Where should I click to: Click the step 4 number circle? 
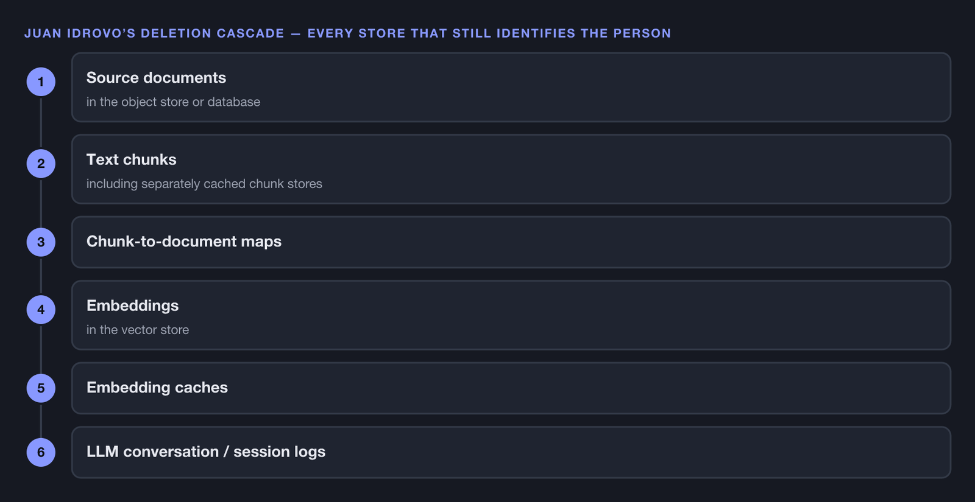(x=41, y=310)
